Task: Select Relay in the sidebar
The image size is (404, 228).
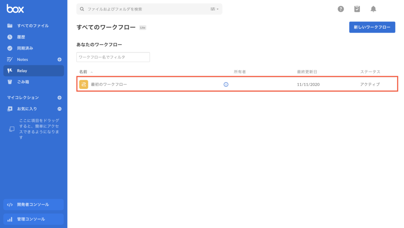Action: coord(34,71)
